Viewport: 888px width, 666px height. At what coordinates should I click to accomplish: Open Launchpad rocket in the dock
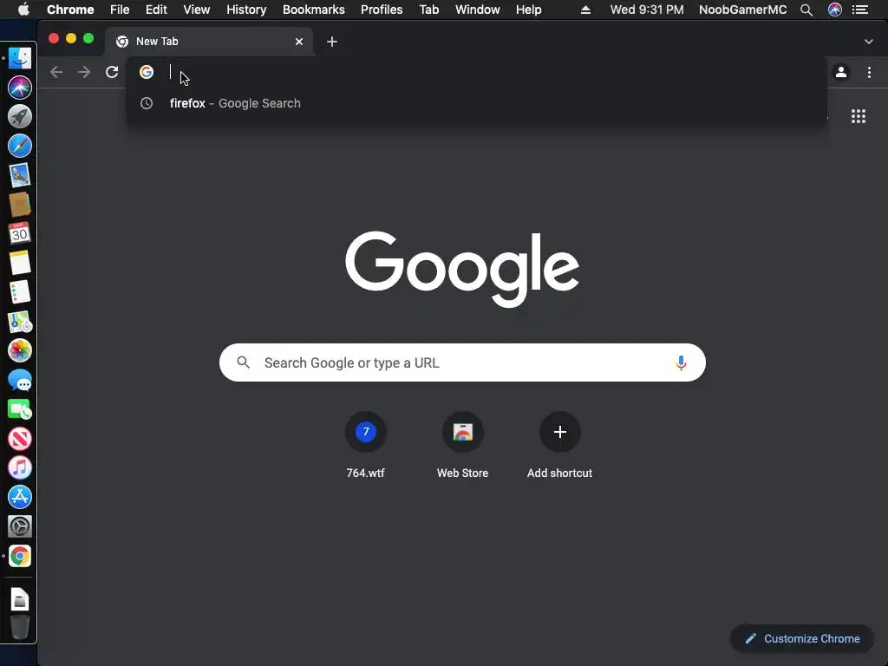(20, 117)
